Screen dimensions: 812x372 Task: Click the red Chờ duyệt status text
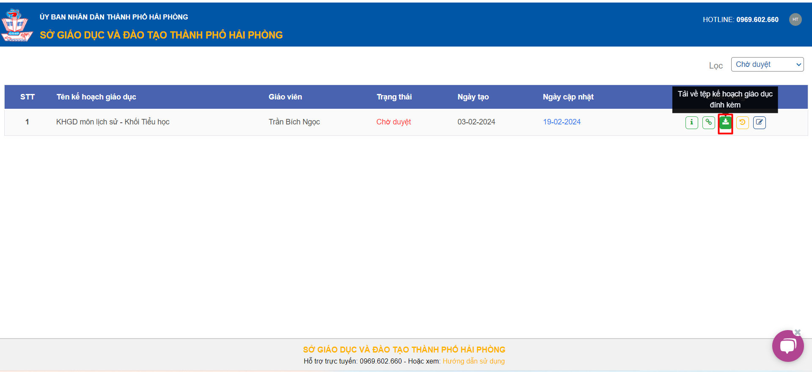coord(394,122)
